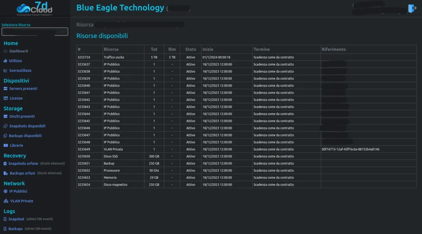Open Dischi presenti page

tap(22, 117)
